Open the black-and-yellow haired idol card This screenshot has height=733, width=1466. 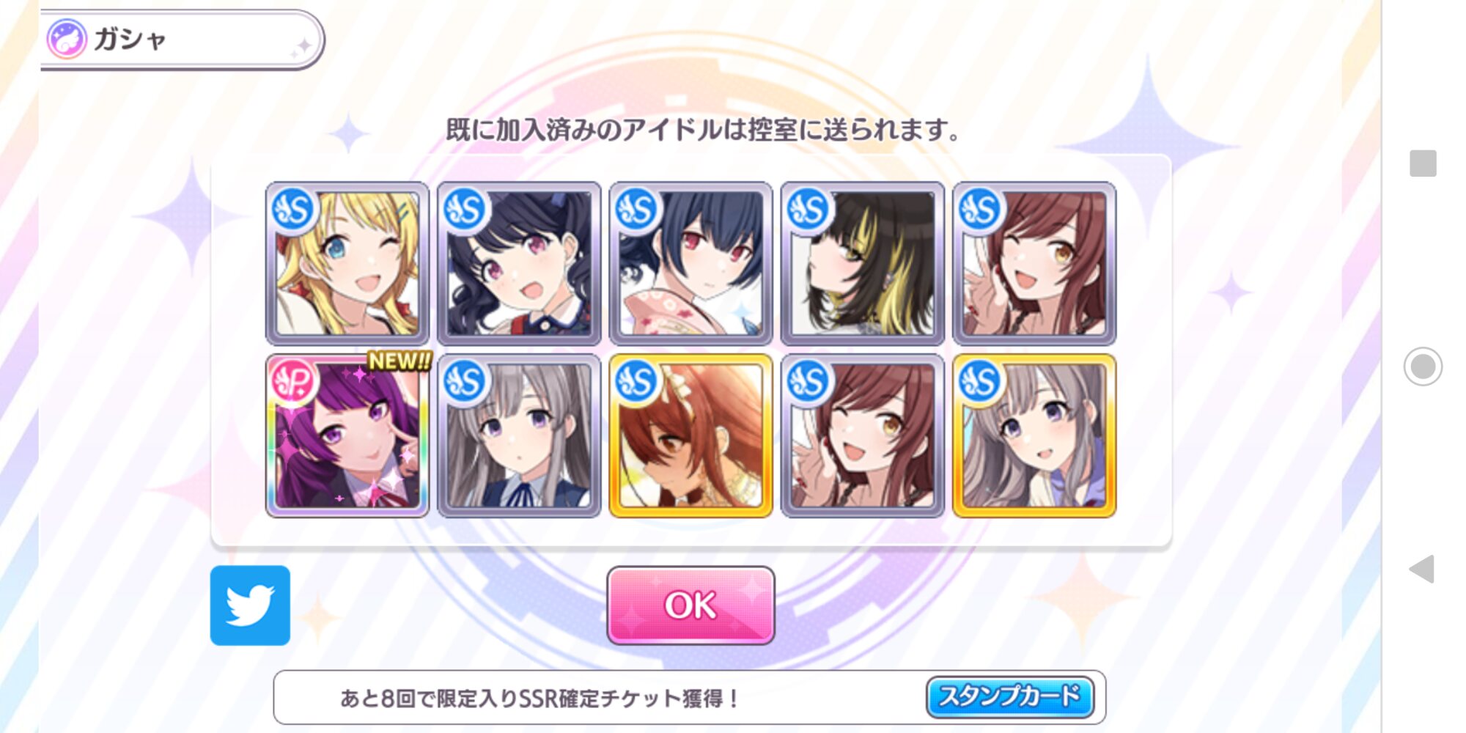pyautogui.click(x=863, y=264)
